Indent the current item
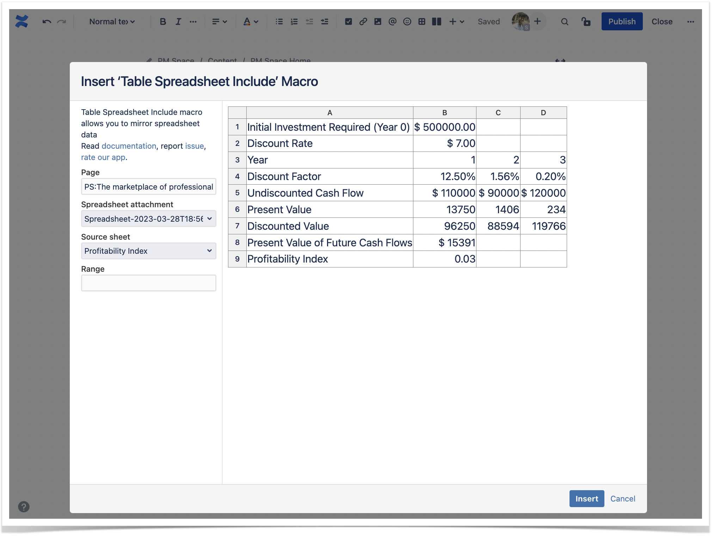Viewport: 714px width, 536px height. tap(325, 22)
